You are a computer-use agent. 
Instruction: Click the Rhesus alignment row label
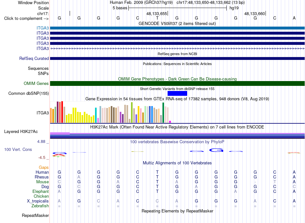[42, 177]
